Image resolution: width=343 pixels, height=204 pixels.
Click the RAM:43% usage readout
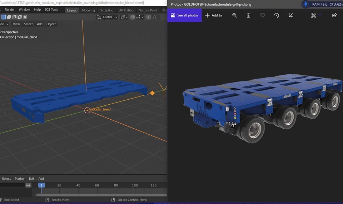coord(319,4)
